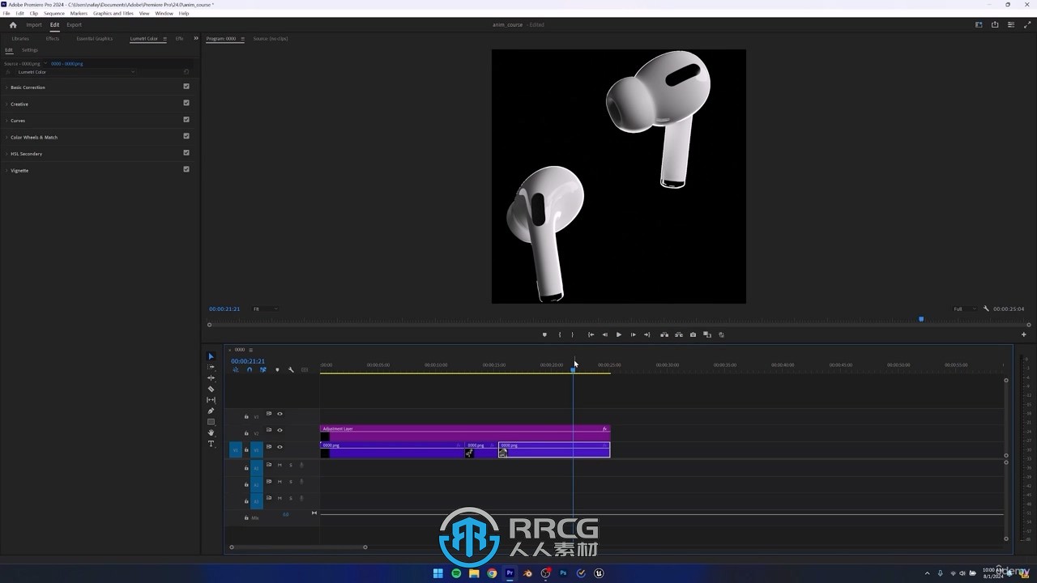Switch to the Effects panel tab
Viewport: 1037px width, 583px height.
pyautogui.click(x=53, y=38)
